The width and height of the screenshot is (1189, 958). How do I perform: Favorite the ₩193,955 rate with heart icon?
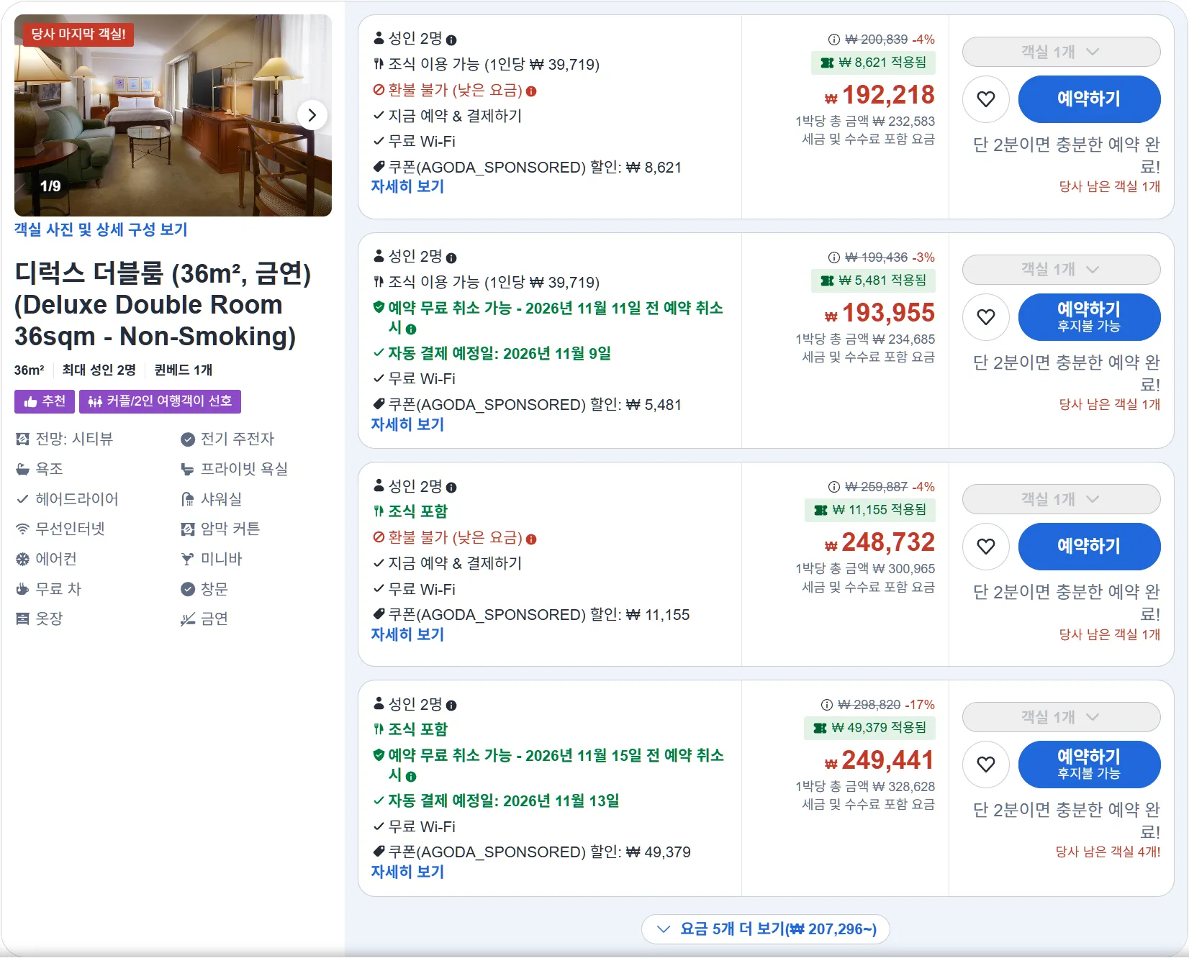pos(986,317)
